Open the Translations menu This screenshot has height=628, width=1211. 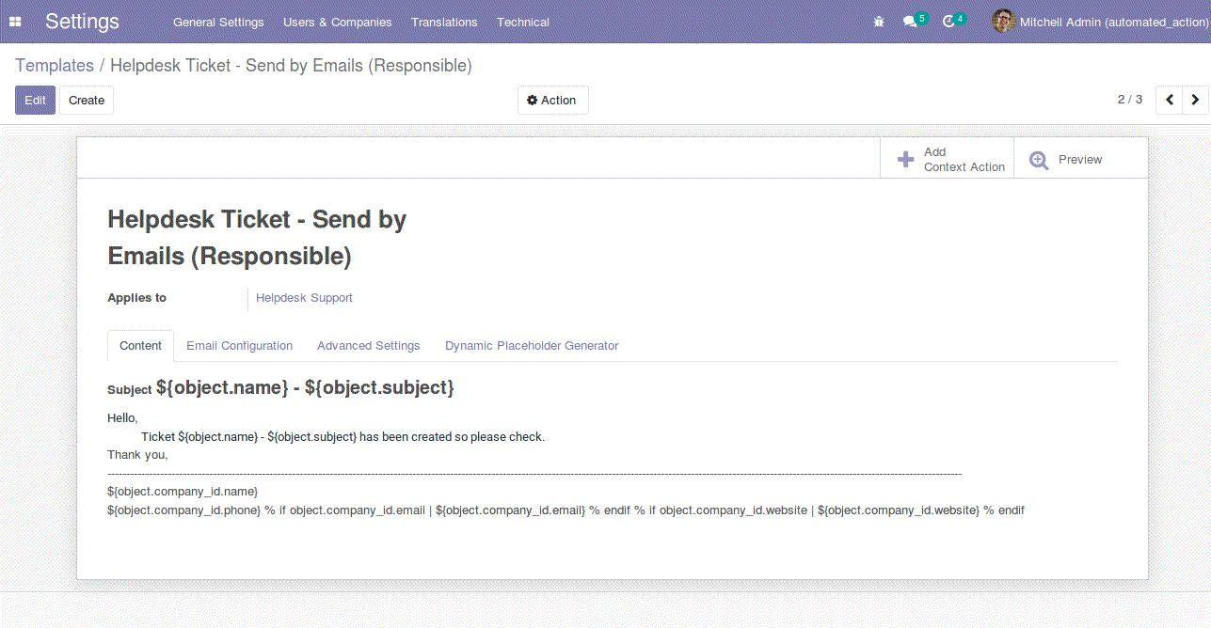tap(444, 22)
